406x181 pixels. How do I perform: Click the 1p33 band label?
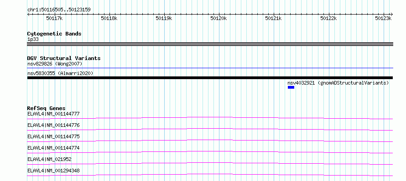pos(33,39)
